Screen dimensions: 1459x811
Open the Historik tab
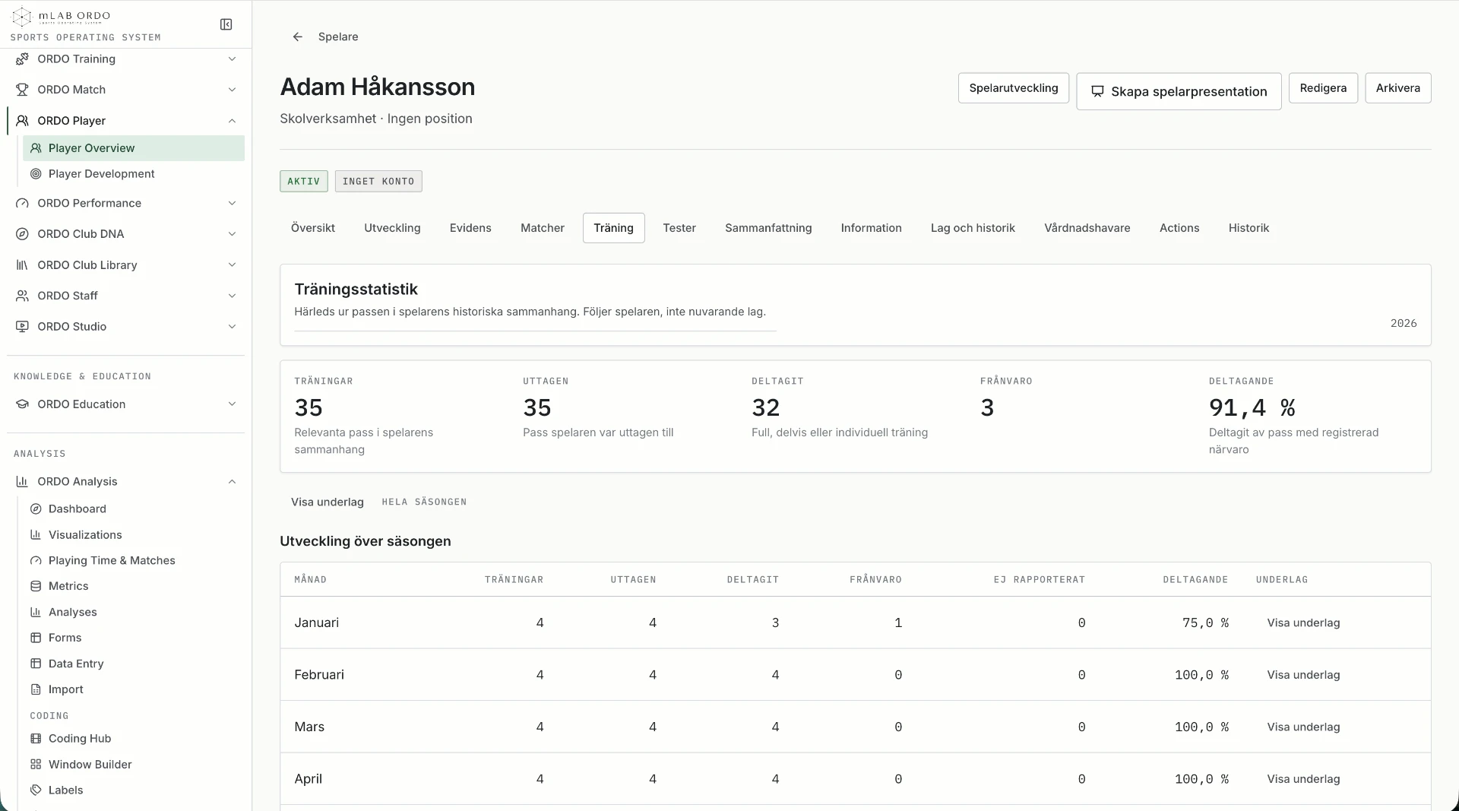[x=1249, y=228]
